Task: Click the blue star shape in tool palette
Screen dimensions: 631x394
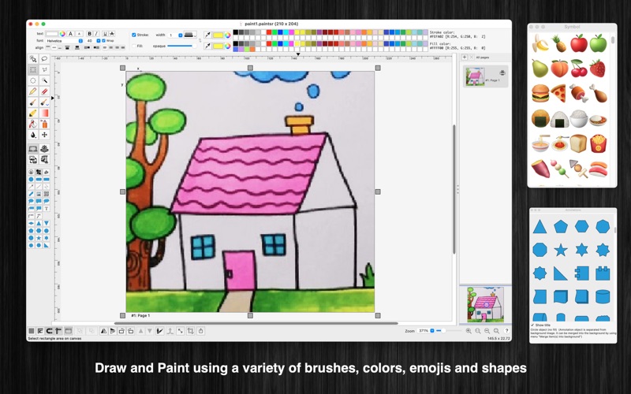Action: coord(39,238)
